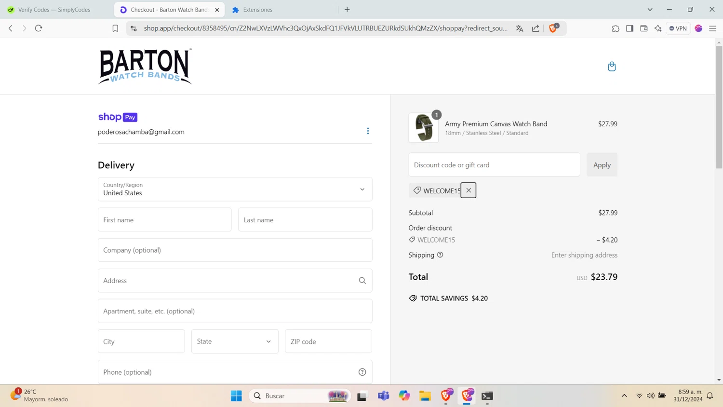The width and height of the screenshot is (723, 407).
Task: Reload the checkout page
Action: tap(39, 28)
